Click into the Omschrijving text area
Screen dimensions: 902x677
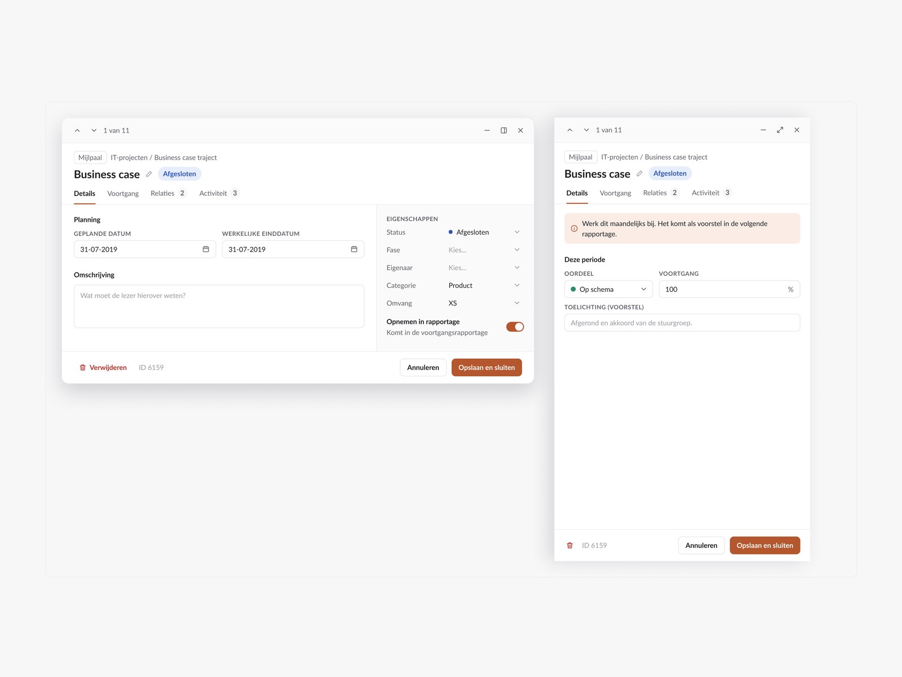pos(219,306)
